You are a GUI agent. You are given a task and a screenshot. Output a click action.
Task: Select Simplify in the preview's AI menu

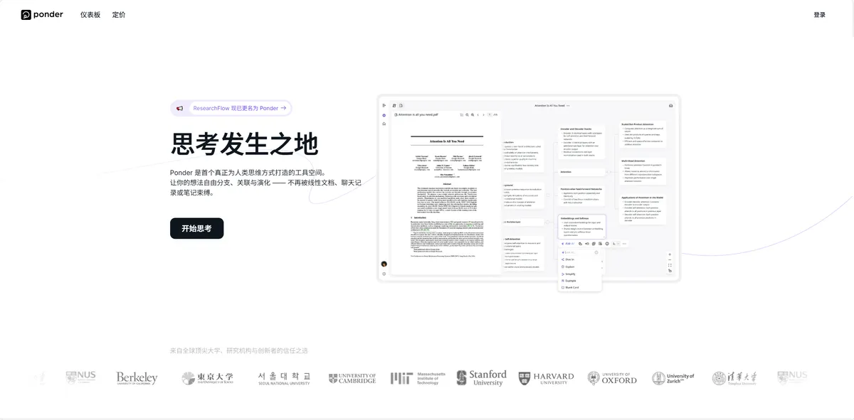pos(571,274)
